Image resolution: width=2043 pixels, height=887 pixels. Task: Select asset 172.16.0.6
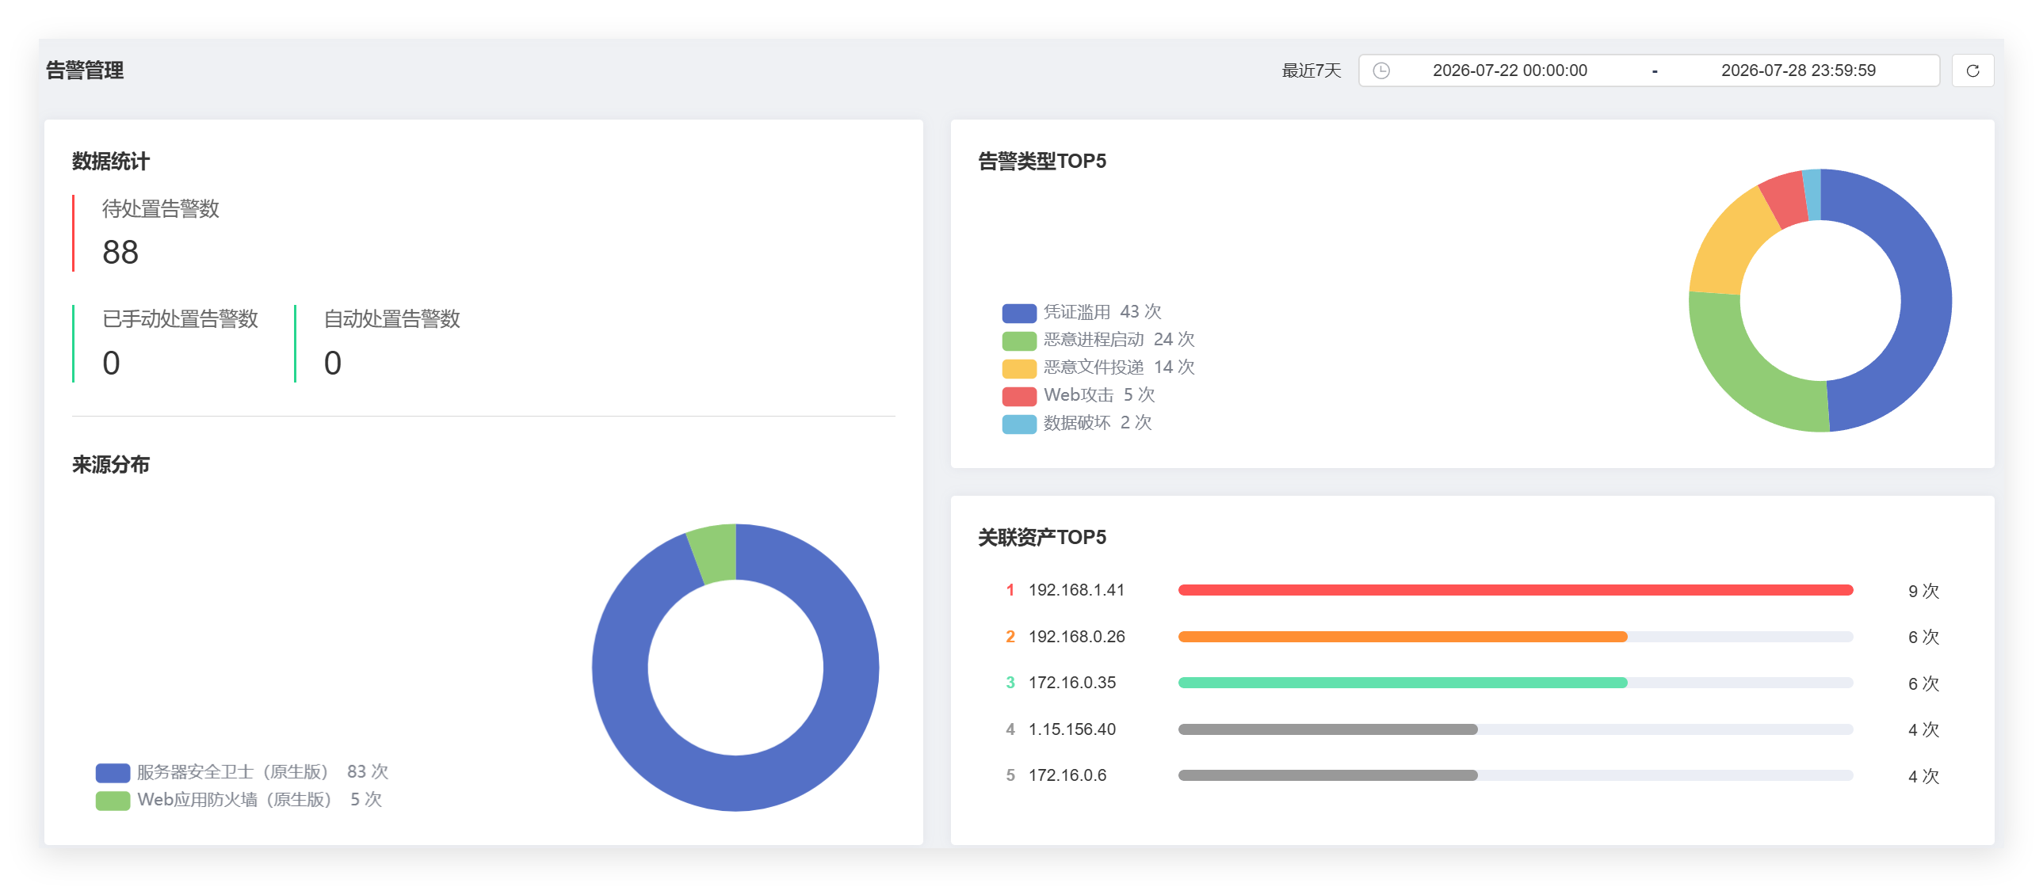[x=1067, y=775]
